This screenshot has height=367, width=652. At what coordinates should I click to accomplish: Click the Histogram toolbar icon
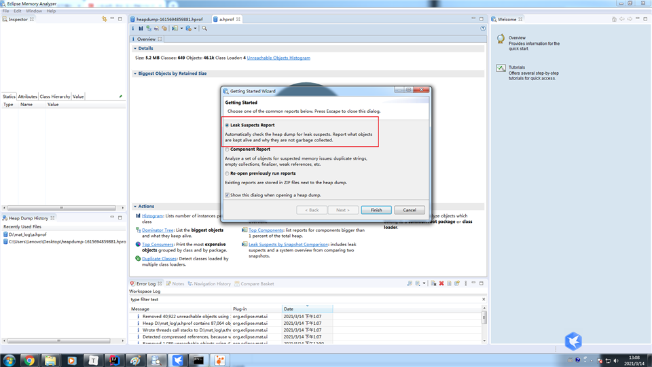141,29
